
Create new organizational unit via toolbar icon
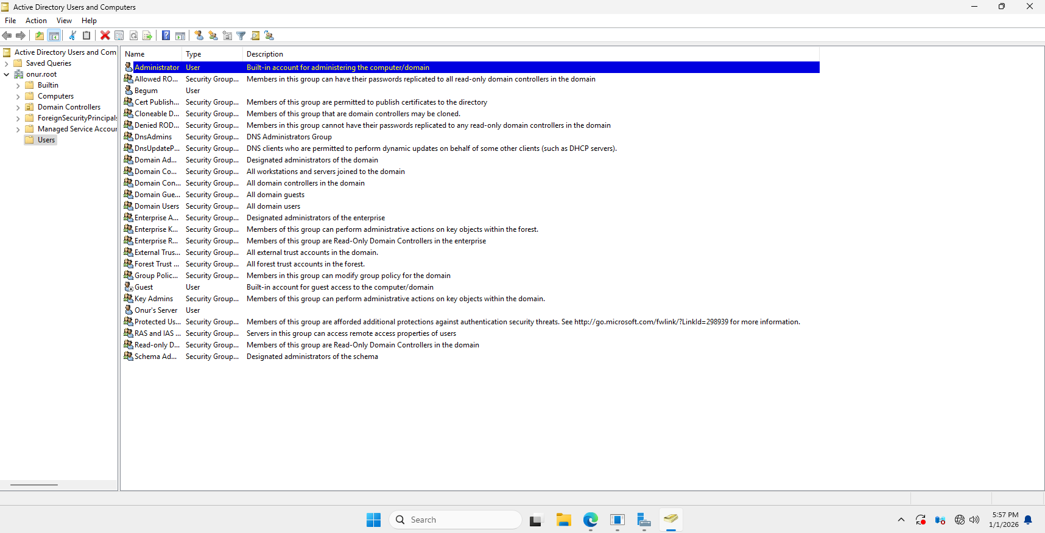click(x=227, y=36)
